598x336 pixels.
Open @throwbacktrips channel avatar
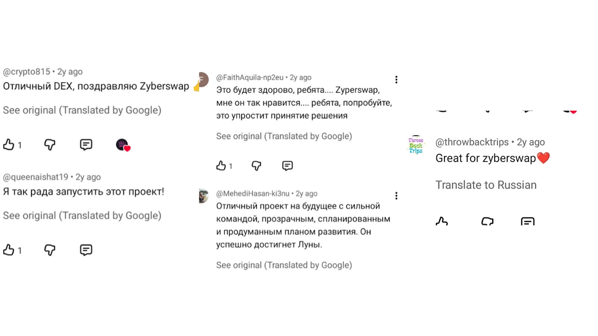(x=416, y=145)
